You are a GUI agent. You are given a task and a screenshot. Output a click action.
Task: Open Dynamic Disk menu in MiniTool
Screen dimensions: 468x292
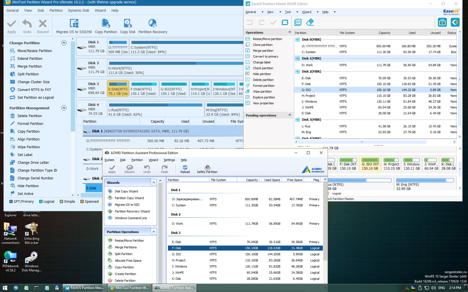coord(79,10)
